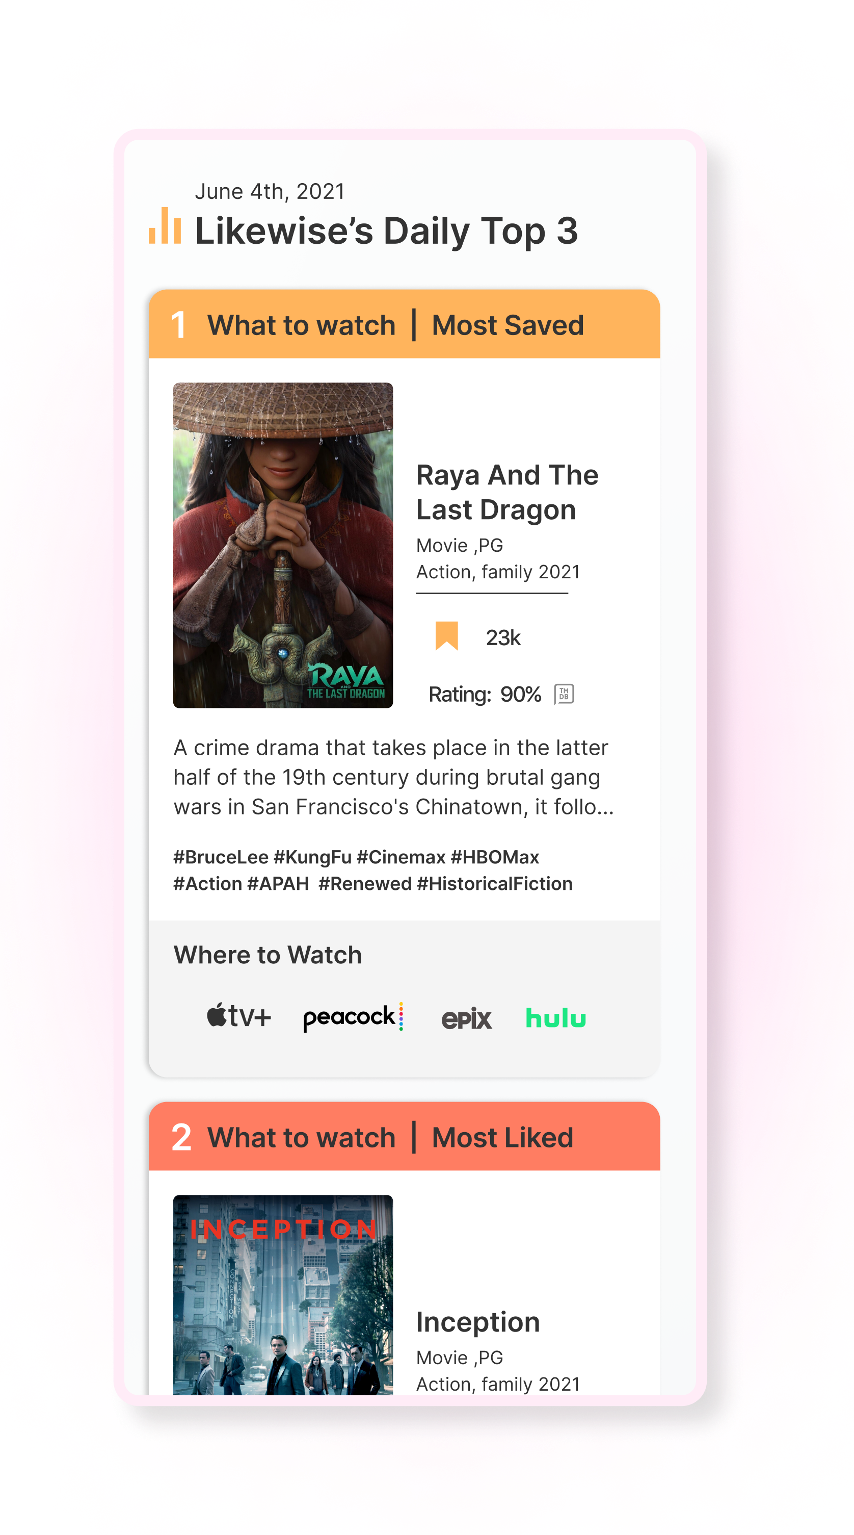Click the 23k saves count
Image resolution: width=854 pixels, height=1535 pixels.
click(503, 637)
